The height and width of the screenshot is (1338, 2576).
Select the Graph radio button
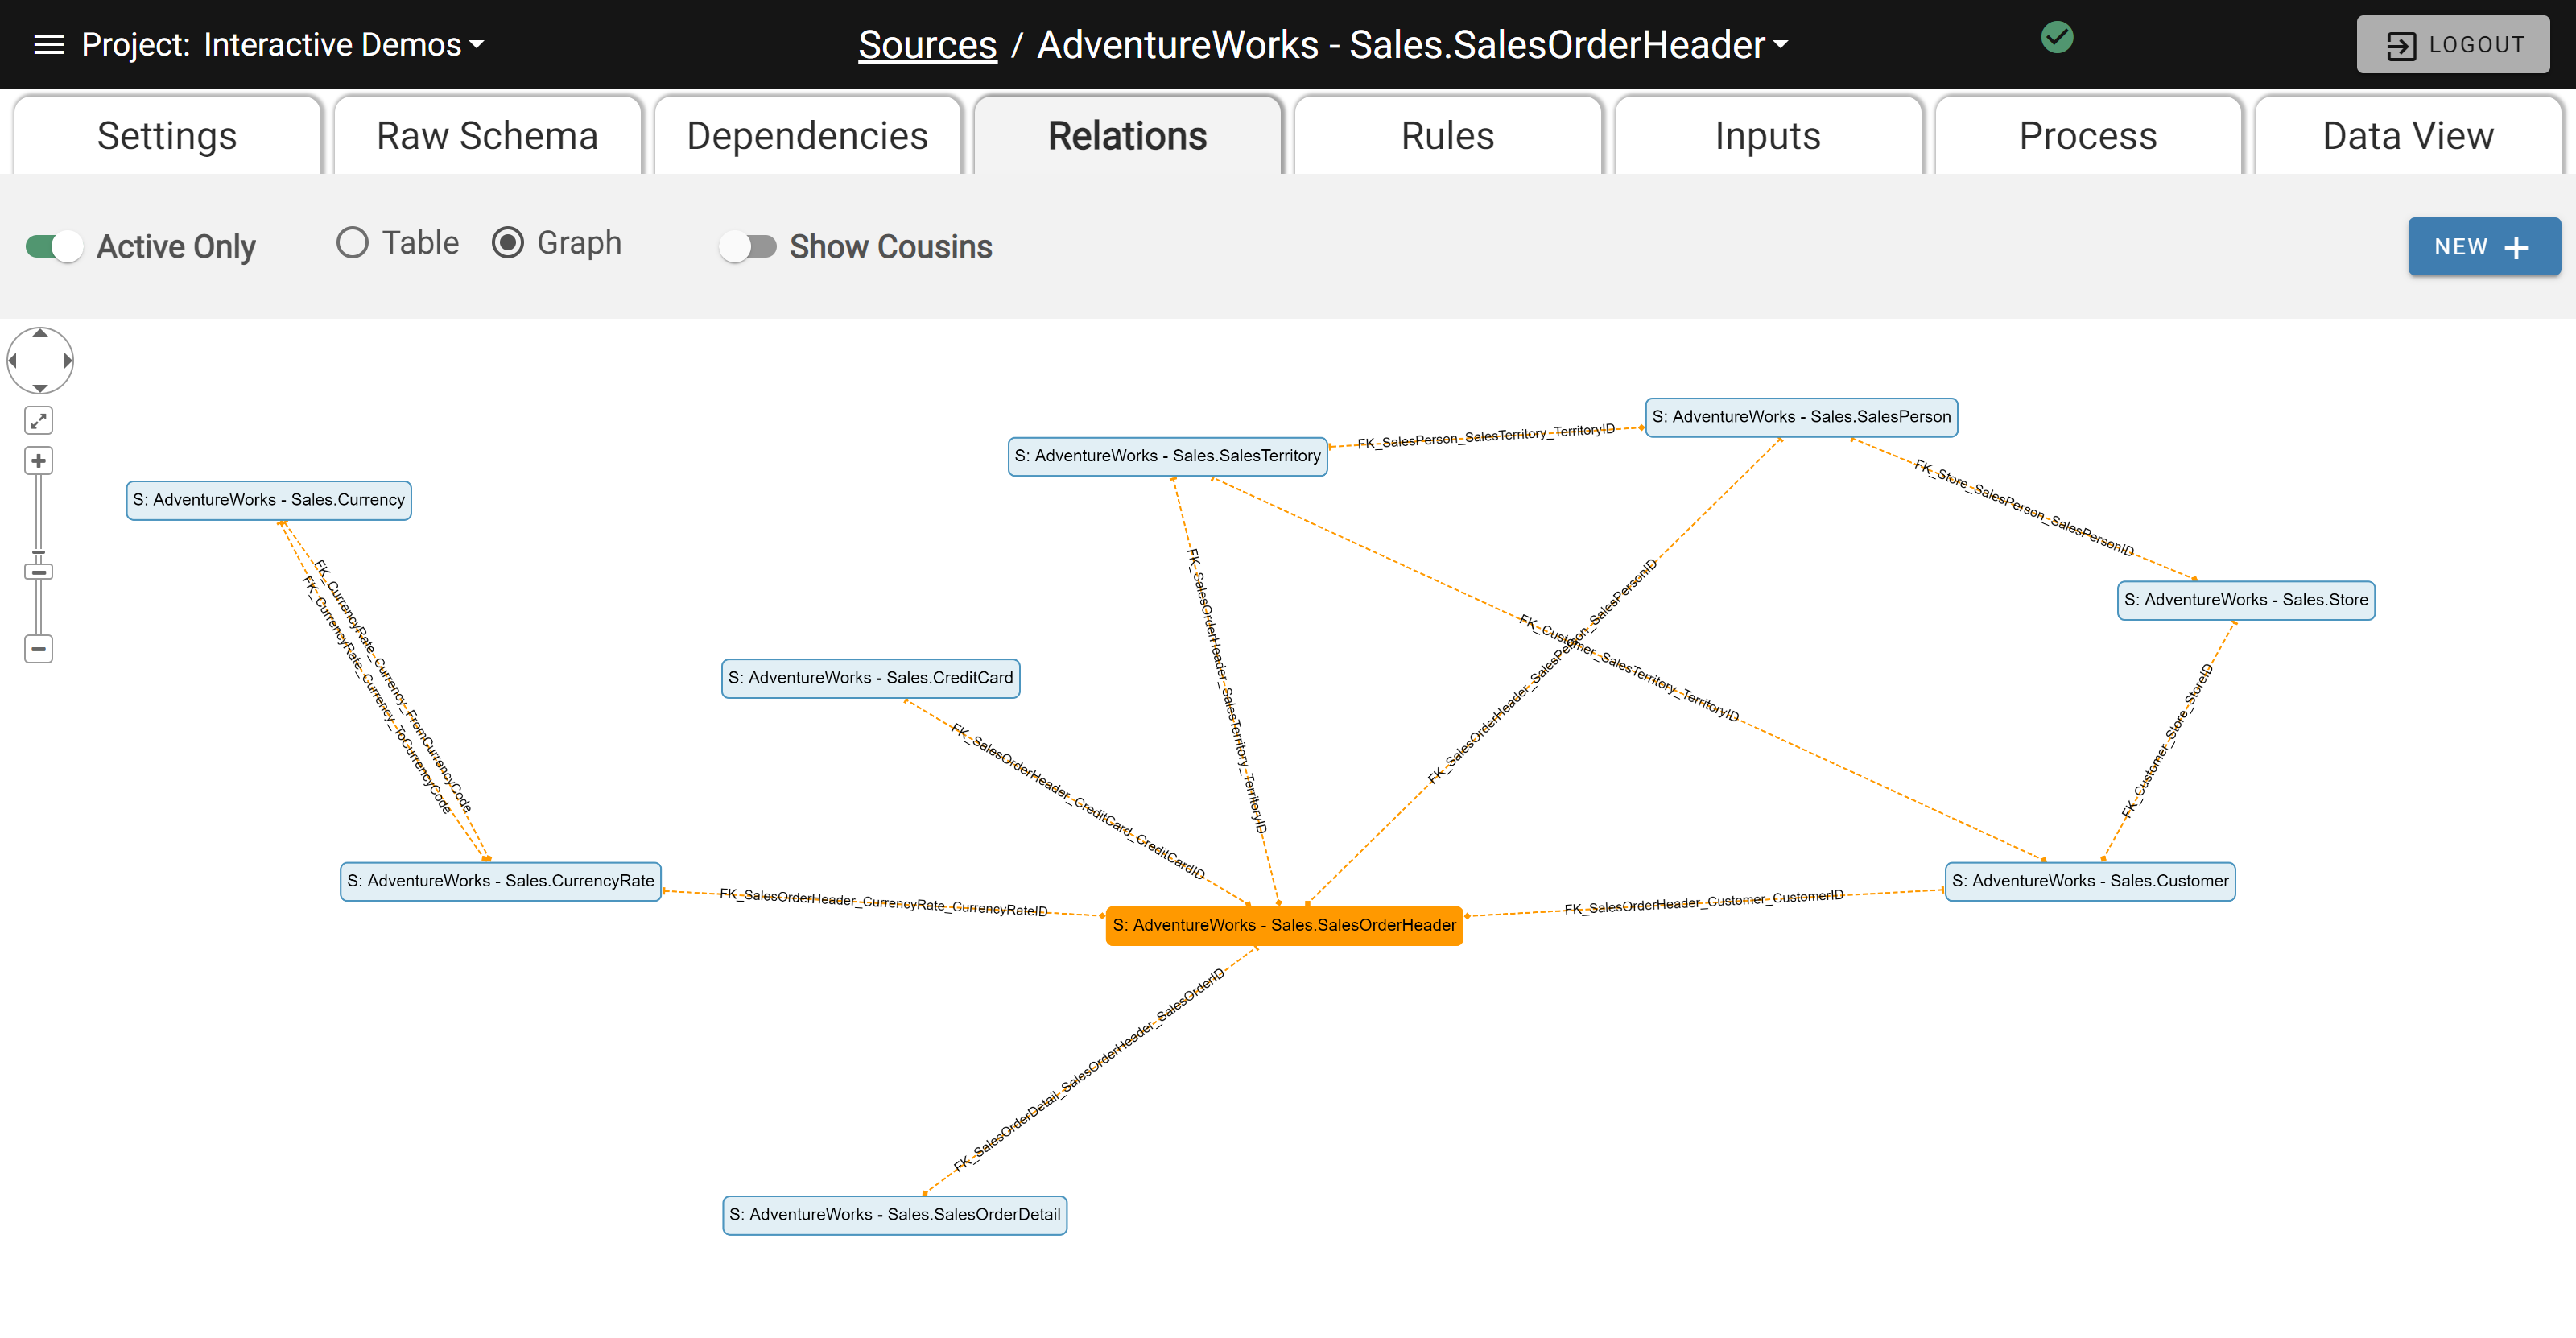pos(508,243)
